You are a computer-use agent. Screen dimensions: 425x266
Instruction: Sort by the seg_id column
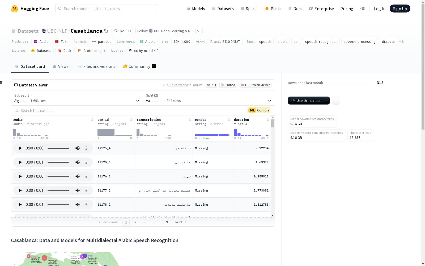[131, 120]
